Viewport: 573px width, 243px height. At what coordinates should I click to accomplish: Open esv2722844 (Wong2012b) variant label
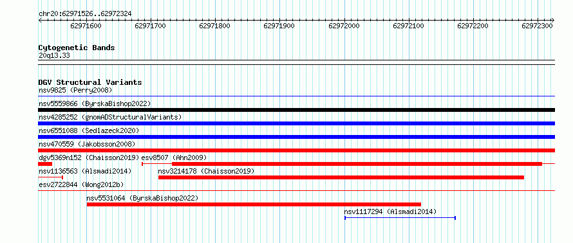tap(81, 184)
